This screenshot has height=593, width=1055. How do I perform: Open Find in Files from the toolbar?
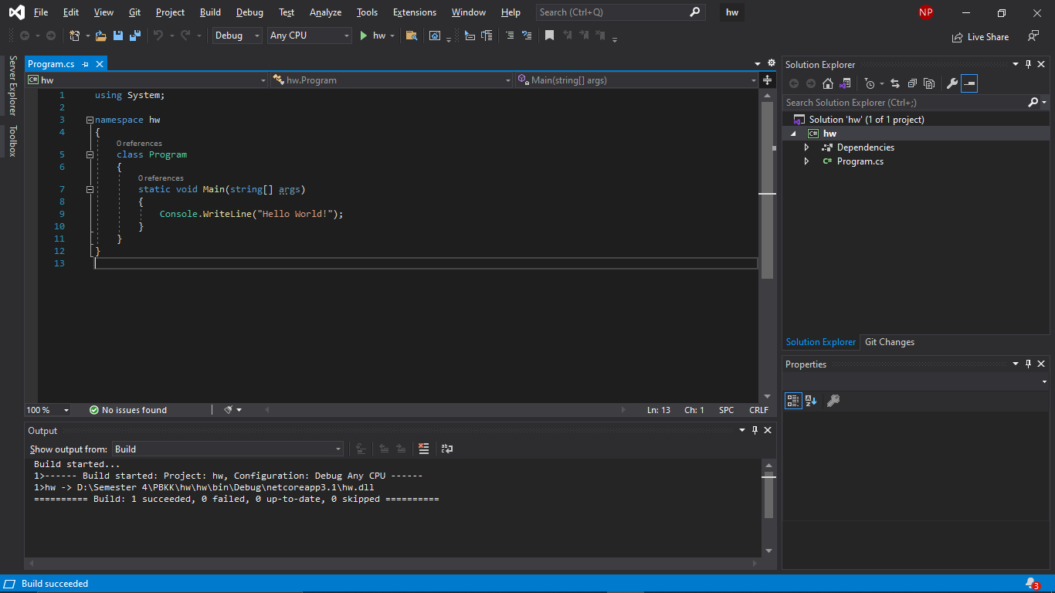412,36
